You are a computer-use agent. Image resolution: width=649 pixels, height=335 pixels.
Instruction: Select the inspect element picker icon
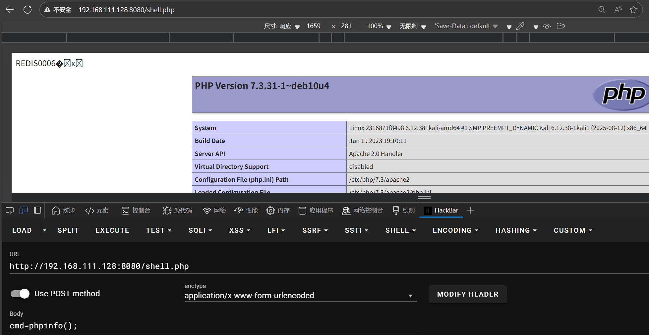(x=10, y=211)
